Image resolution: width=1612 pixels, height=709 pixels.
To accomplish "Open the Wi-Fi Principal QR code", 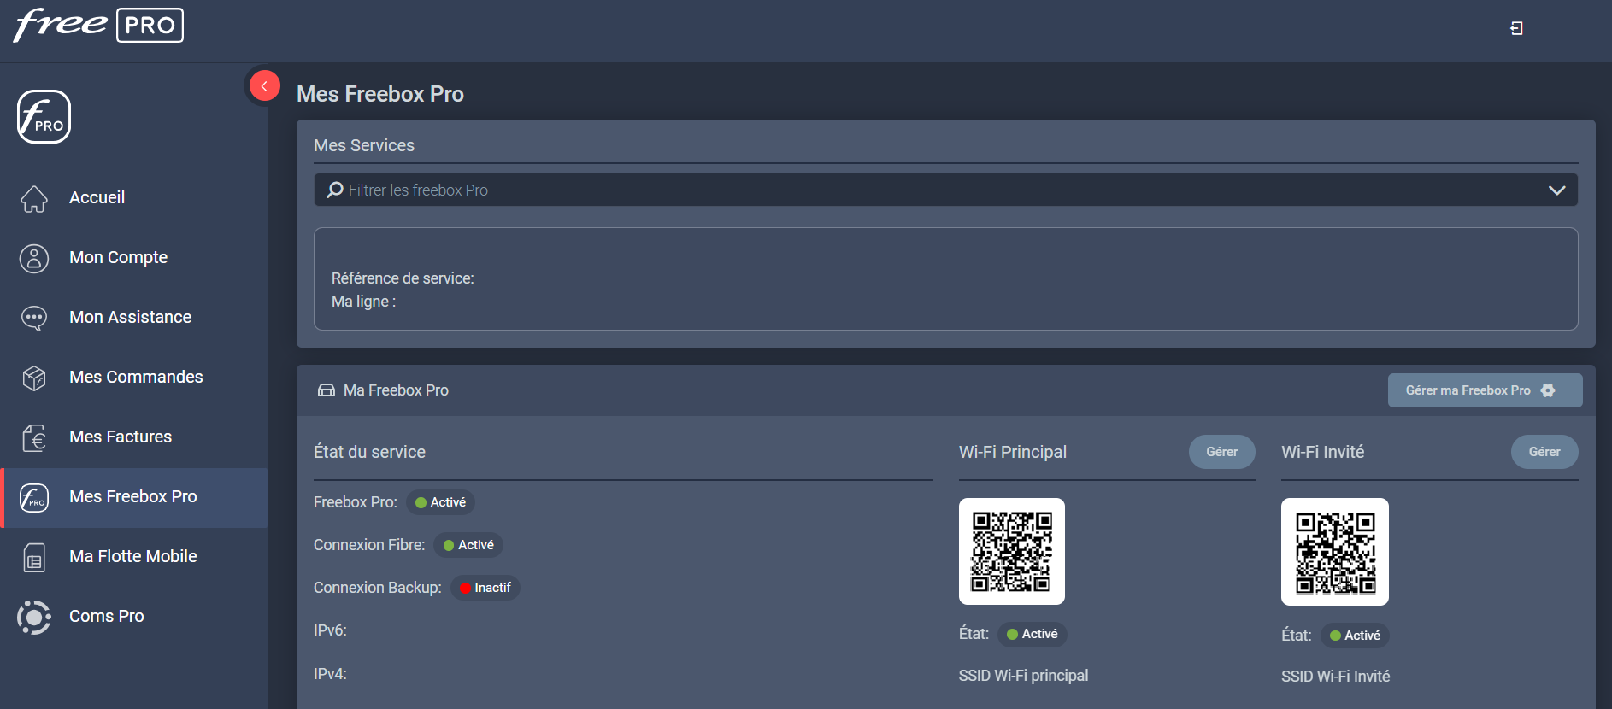I will 1012,551.
